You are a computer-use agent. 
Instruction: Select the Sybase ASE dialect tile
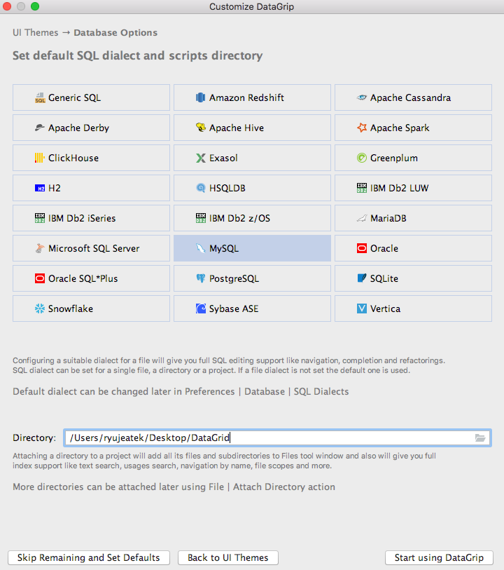coord(252,309)
